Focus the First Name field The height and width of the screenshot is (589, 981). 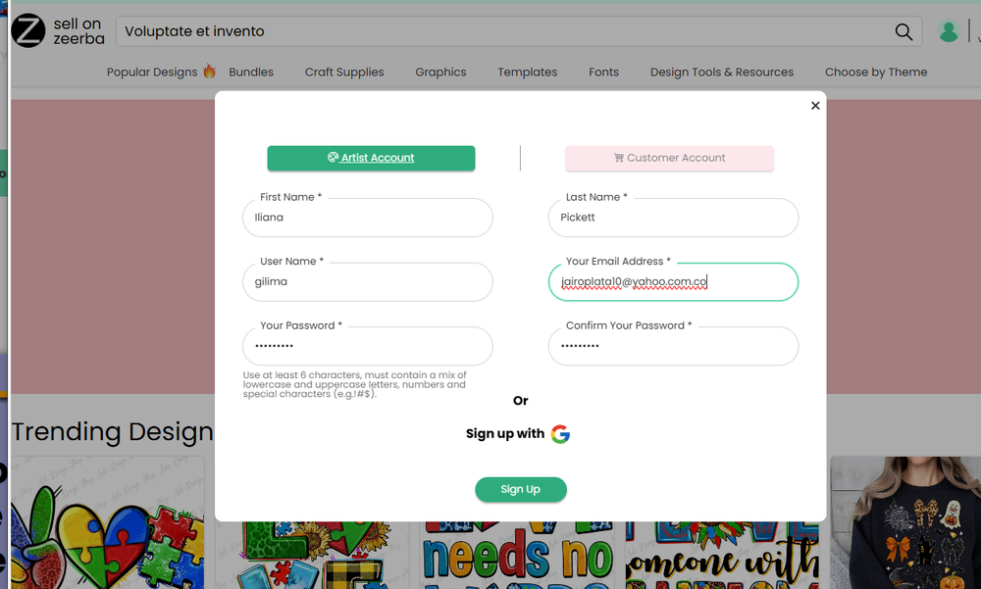click(x=368, y=218)
